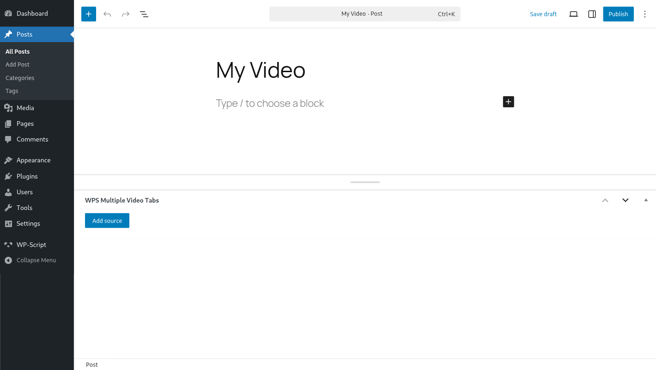Collapse the admin sidebar menu
Viewport: 656px width, 370px height.
(x=36, y=260)
